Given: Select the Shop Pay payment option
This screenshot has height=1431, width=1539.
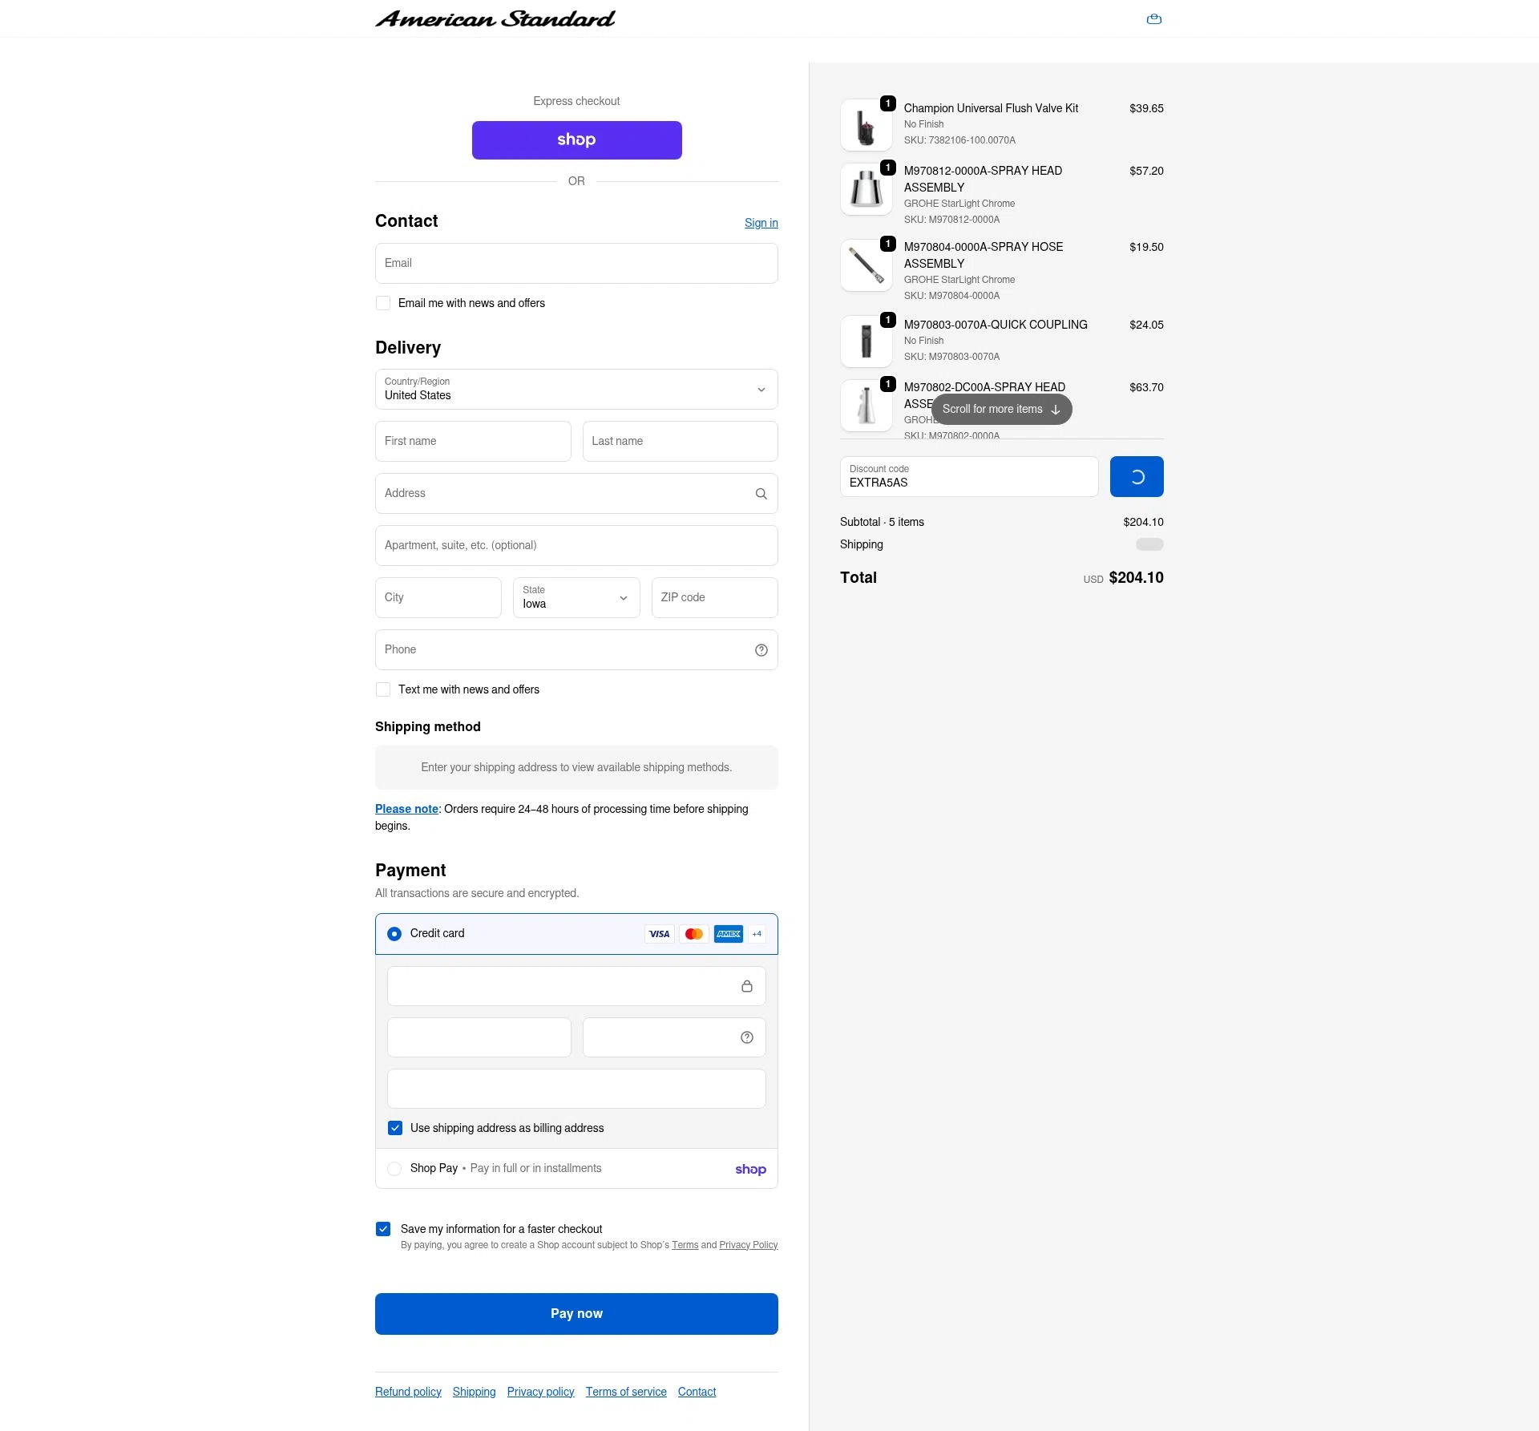Looking at the screenshot, I should [394, 1169].
